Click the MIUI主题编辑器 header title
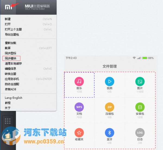 (x=37, y=6)
